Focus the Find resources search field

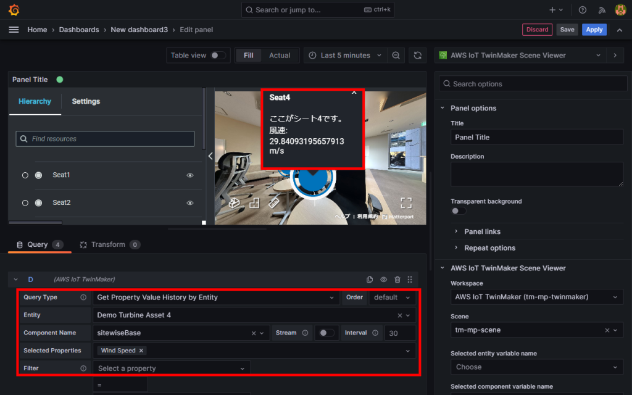[x=105, y=139]
